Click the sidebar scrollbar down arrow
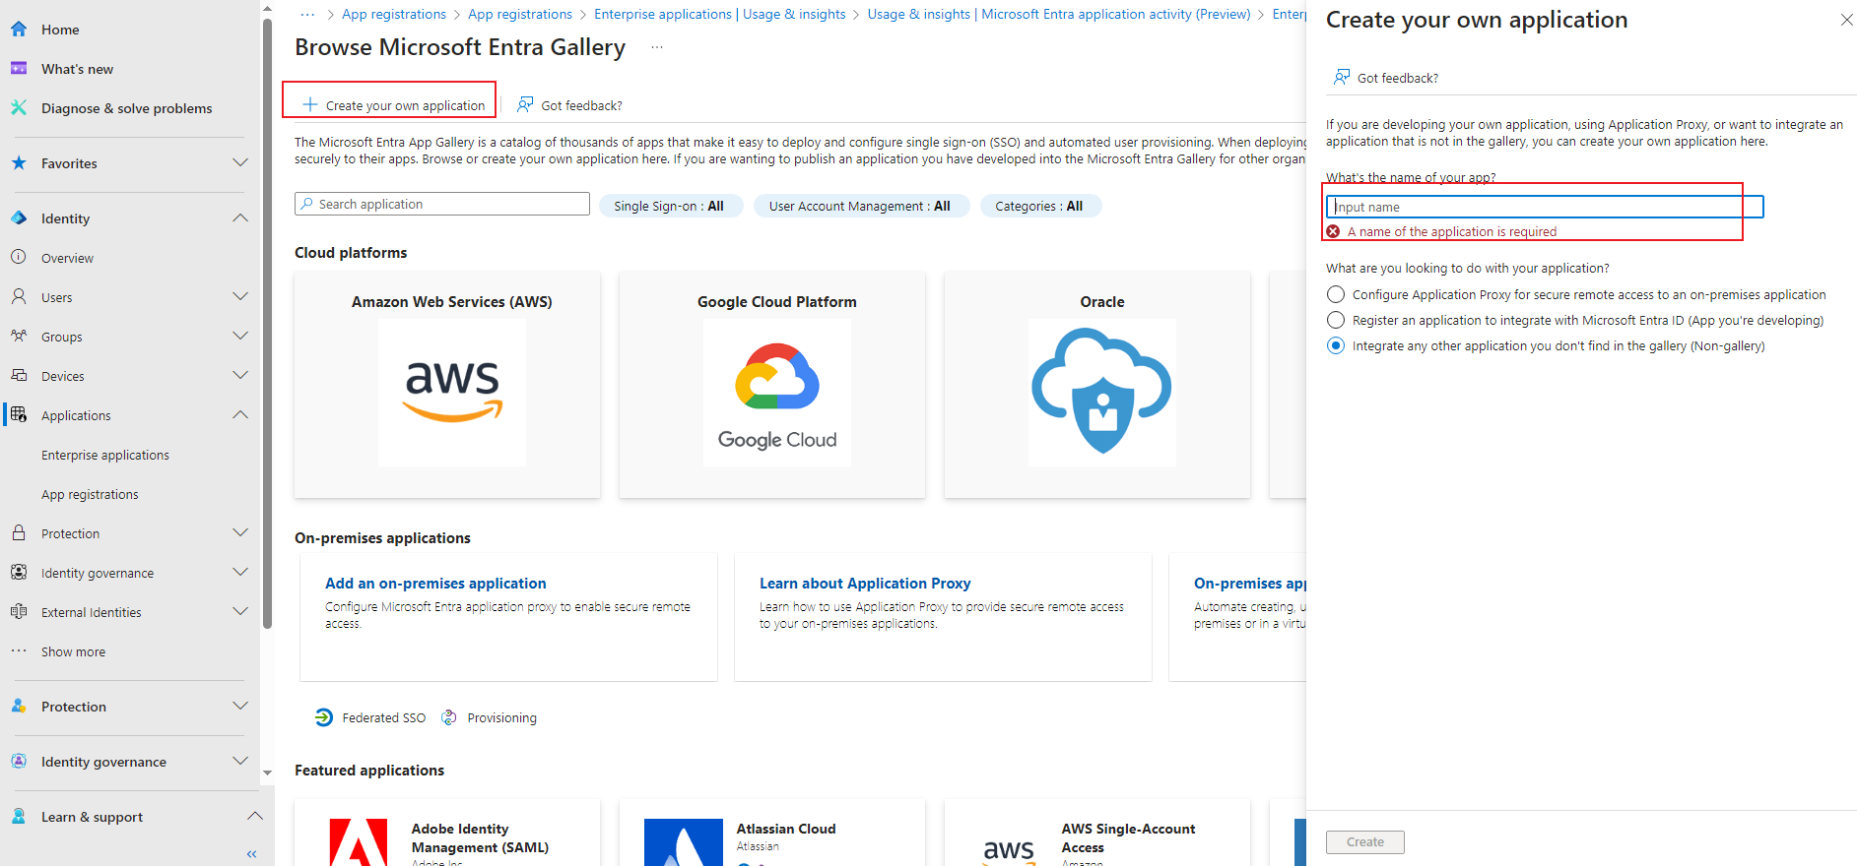This screenshot has height=866, width=1857. click(x=267, y=773)
